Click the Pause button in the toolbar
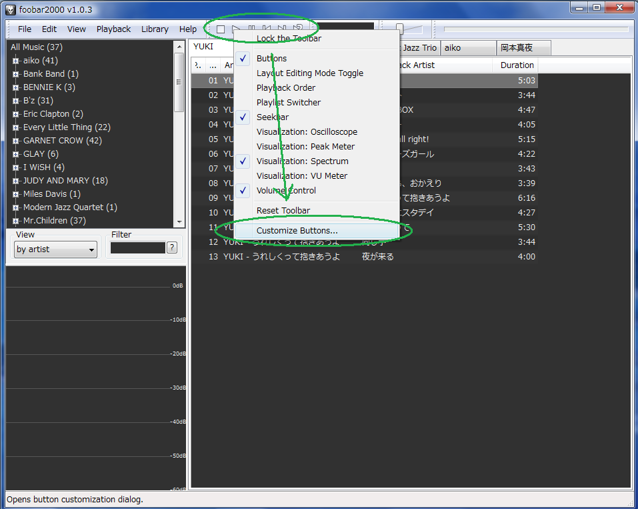 tap(251, 29)
